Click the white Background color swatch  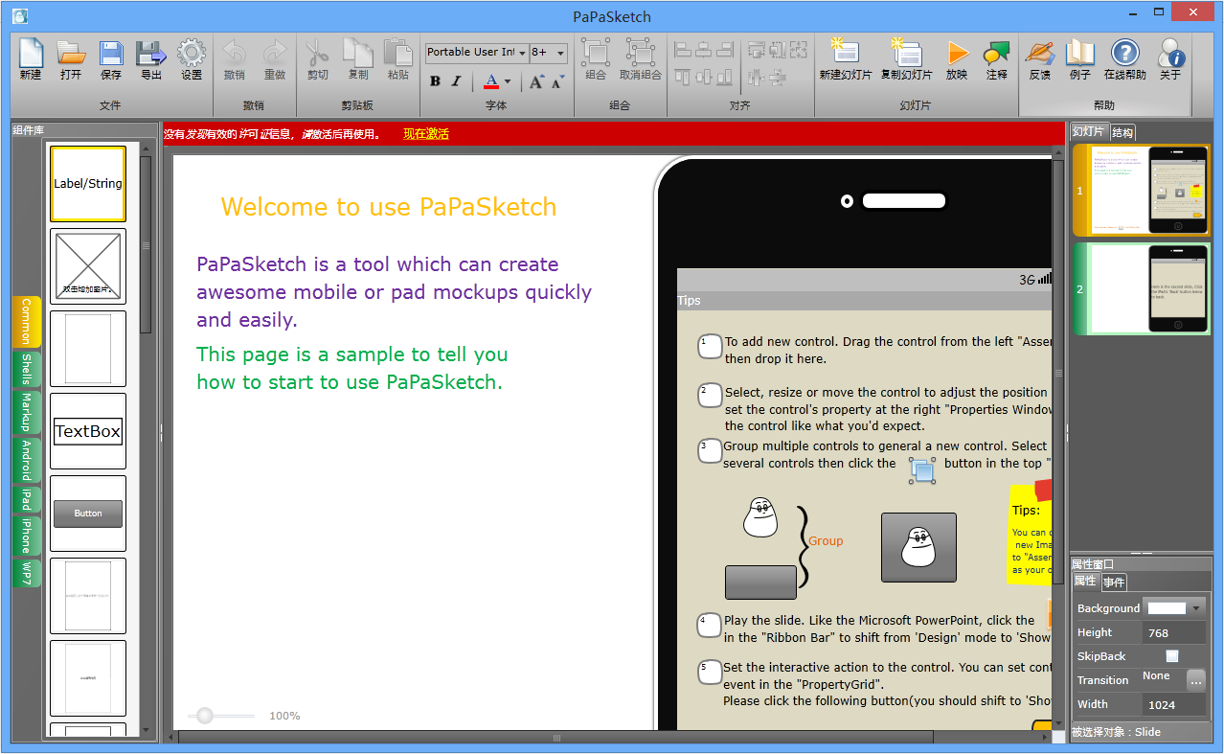(1167, 608)
